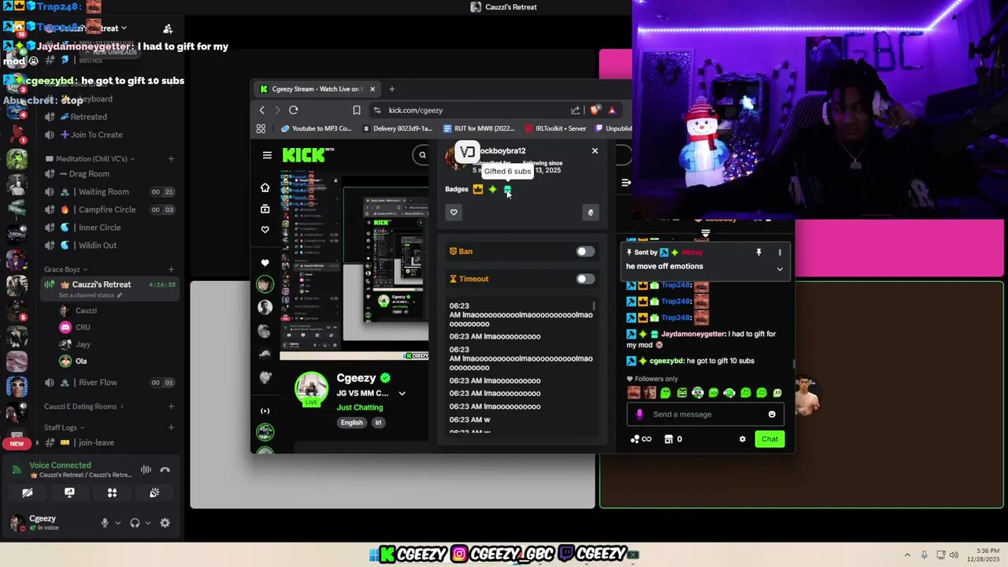
Task: Toggle the Ban switch
Action: [x=584, y=251]
